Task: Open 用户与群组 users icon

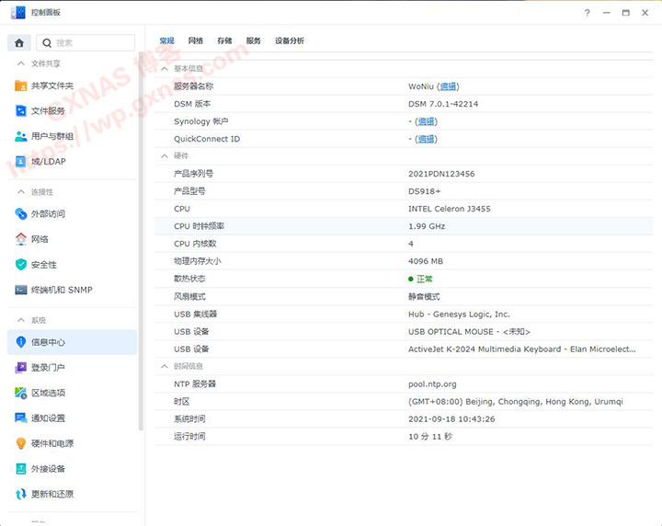Action: click(21, 136)
